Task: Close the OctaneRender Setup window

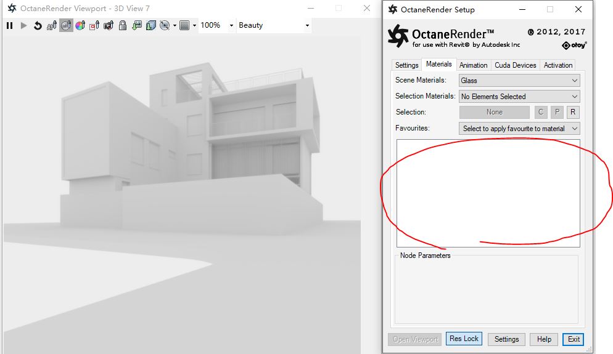Action: pyautogui.click(x=578, y=9)
